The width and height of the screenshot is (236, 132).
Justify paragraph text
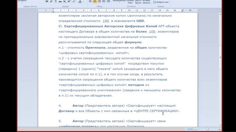[104, 1]
